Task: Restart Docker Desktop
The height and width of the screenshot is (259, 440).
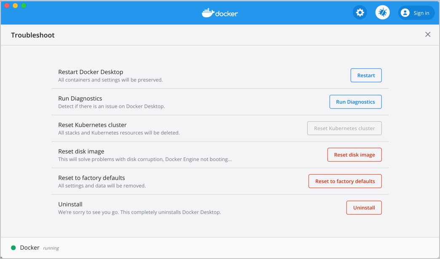Action: coord(366,75)
